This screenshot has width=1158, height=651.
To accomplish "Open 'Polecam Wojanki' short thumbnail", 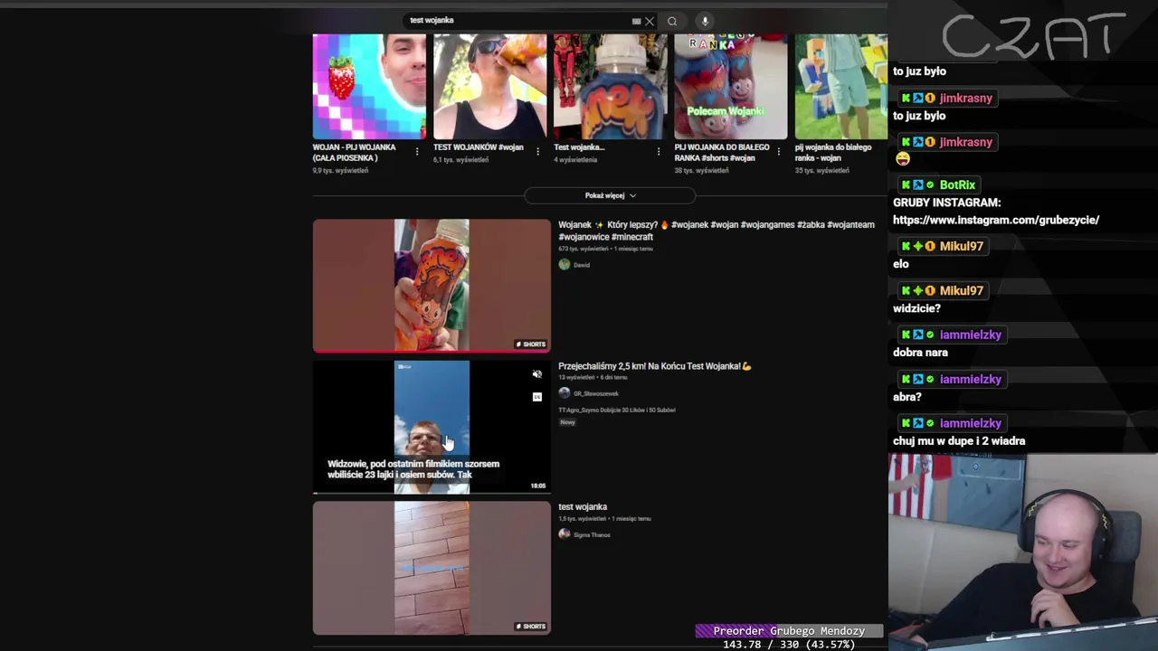I will (x=730, y=87).
